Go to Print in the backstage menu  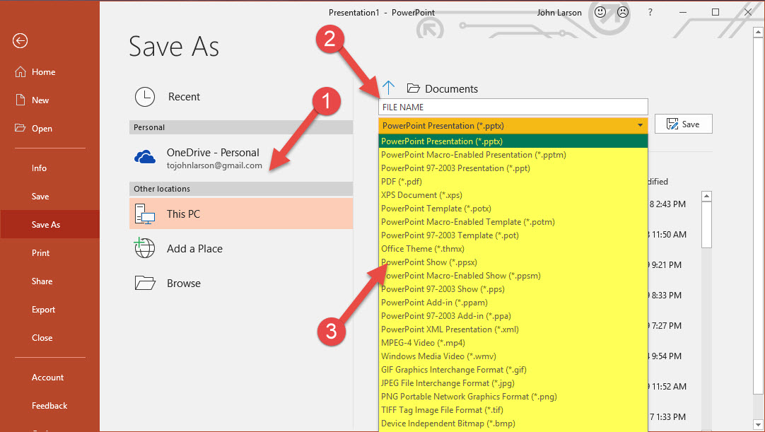(41, 253)
